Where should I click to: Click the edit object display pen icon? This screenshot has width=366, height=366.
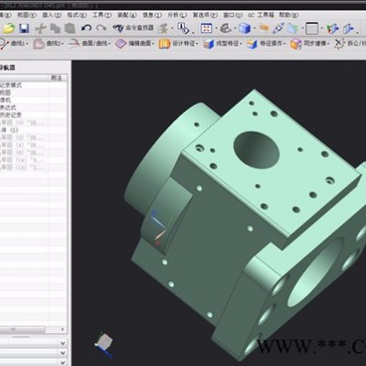point(278,28)
